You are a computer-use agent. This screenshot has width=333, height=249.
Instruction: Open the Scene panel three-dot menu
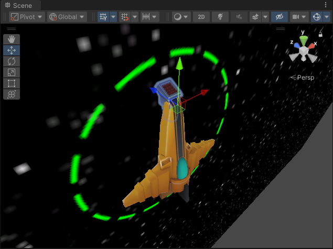pyautogui.click(x=326, y=5)
